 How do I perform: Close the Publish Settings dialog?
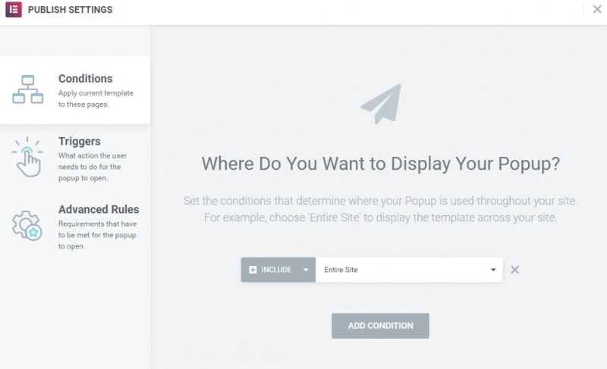(x=597, y=10)
